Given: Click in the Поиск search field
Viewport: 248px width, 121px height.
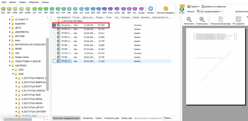Looking at the screenshot, I should coord(171,118).
